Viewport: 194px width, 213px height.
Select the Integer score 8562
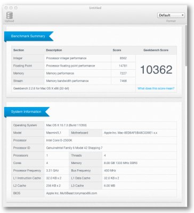point(123,58)
